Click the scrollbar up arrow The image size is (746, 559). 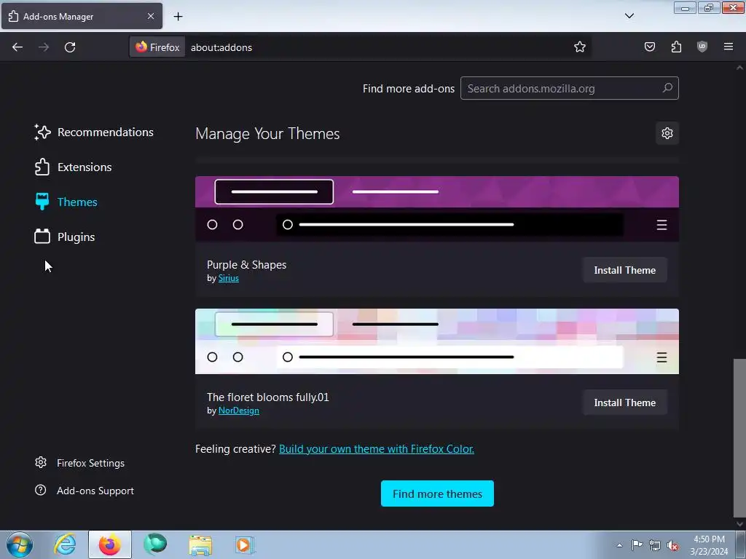(739, 68)
